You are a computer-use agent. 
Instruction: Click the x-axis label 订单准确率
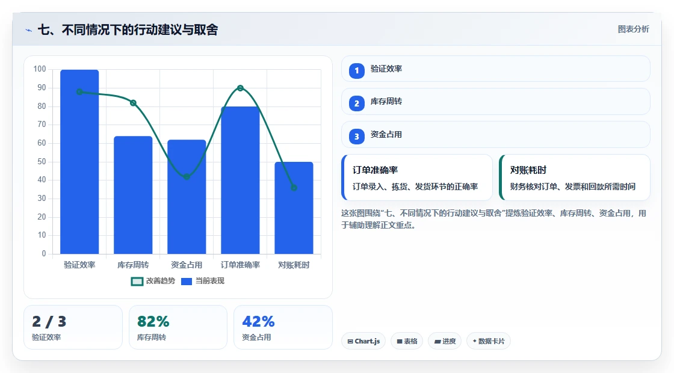240,265
